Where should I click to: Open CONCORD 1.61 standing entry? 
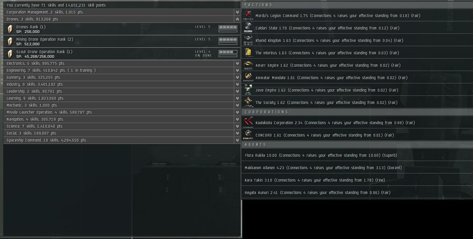click(357, 135)
